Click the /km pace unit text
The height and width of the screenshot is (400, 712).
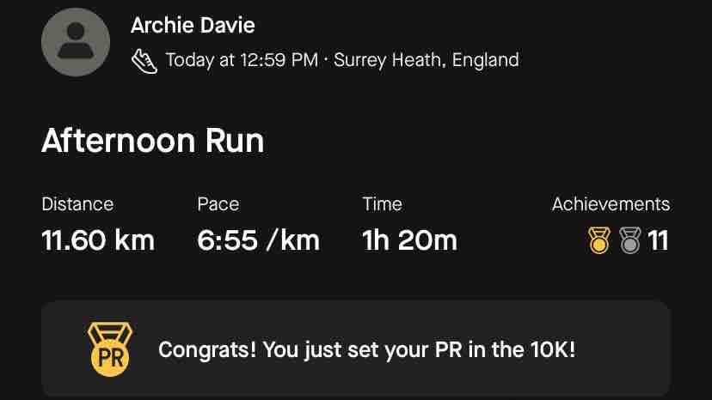coord(293,239)
